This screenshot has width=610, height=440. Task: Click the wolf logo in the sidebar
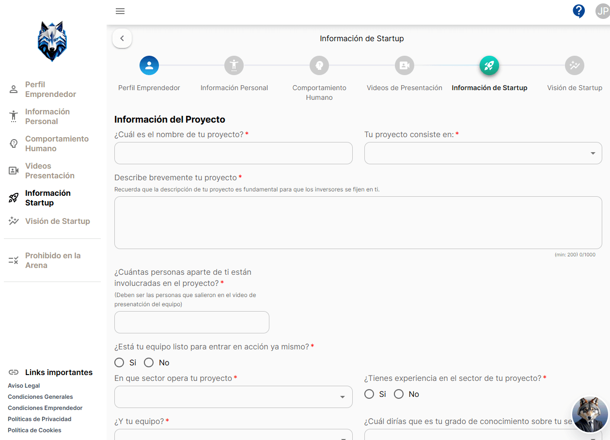pos(52,41)
